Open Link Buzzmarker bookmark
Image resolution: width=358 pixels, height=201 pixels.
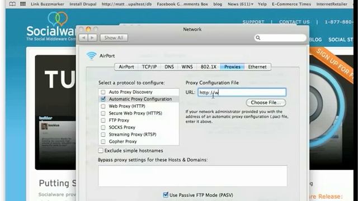tap(48, 4)
